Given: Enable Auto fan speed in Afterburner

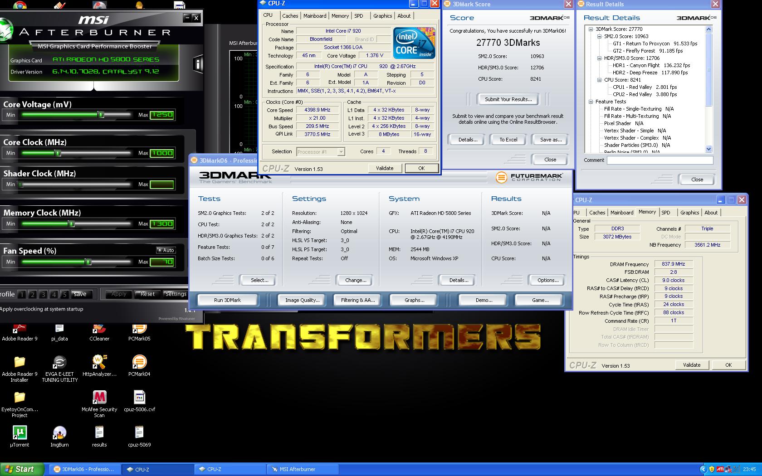Looking at the screenshot, I should coord(166,250).
